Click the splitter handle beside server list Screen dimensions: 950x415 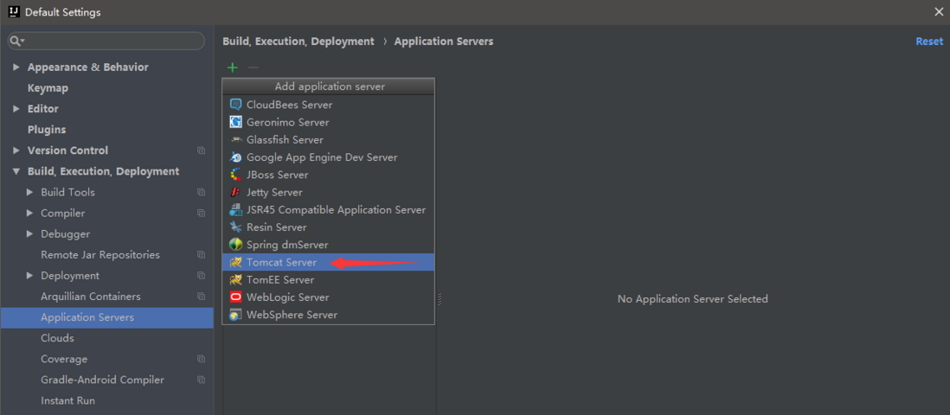[x=440, y=298]
